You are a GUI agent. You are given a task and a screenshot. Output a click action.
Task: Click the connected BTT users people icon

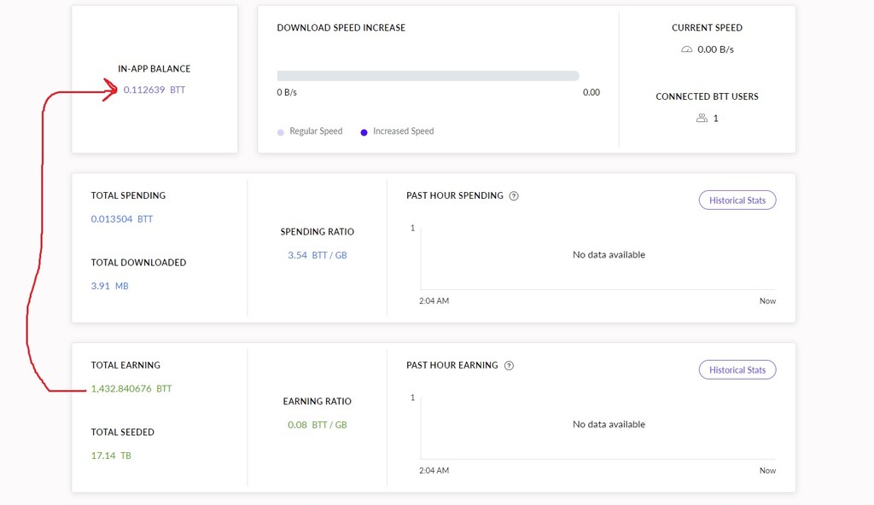pyautogui.click(x=702, y=119)
